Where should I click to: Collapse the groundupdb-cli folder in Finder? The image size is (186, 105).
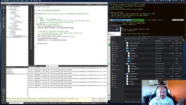(x=125, y=64)
